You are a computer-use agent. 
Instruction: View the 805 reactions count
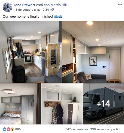point(18,129)
